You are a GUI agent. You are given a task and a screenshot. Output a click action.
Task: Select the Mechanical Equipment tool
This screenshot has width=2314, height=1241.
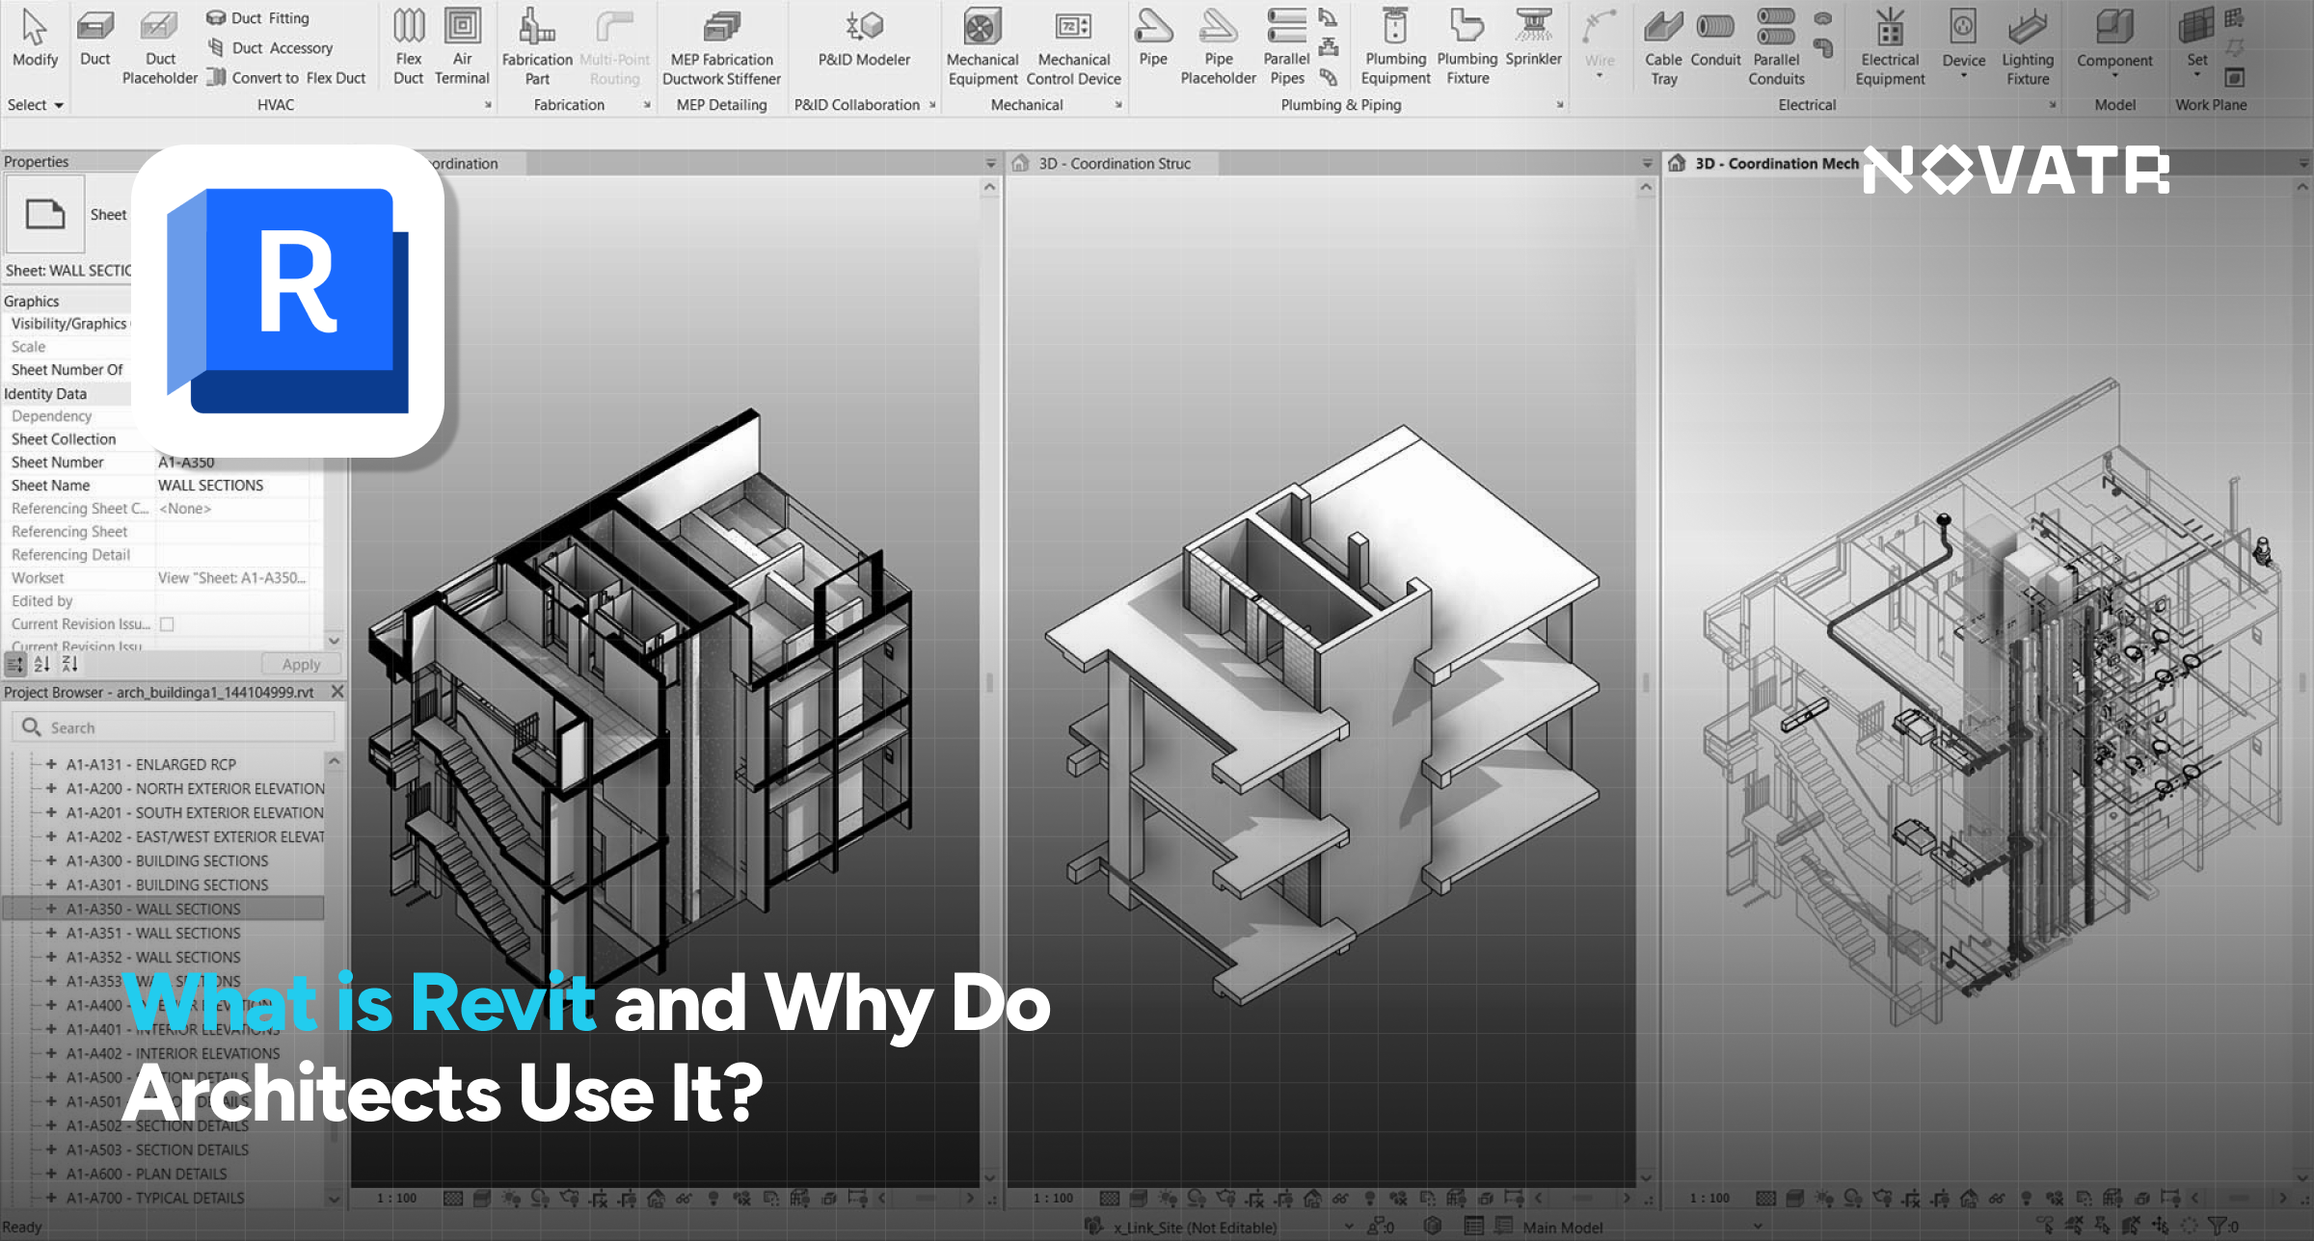[x=982, y=27]
